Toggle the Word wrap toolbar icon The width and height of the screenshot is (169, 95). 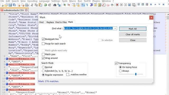click(83, 5)
